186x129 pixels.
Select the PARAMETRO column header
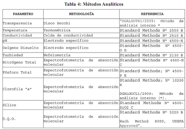[22, 14]
